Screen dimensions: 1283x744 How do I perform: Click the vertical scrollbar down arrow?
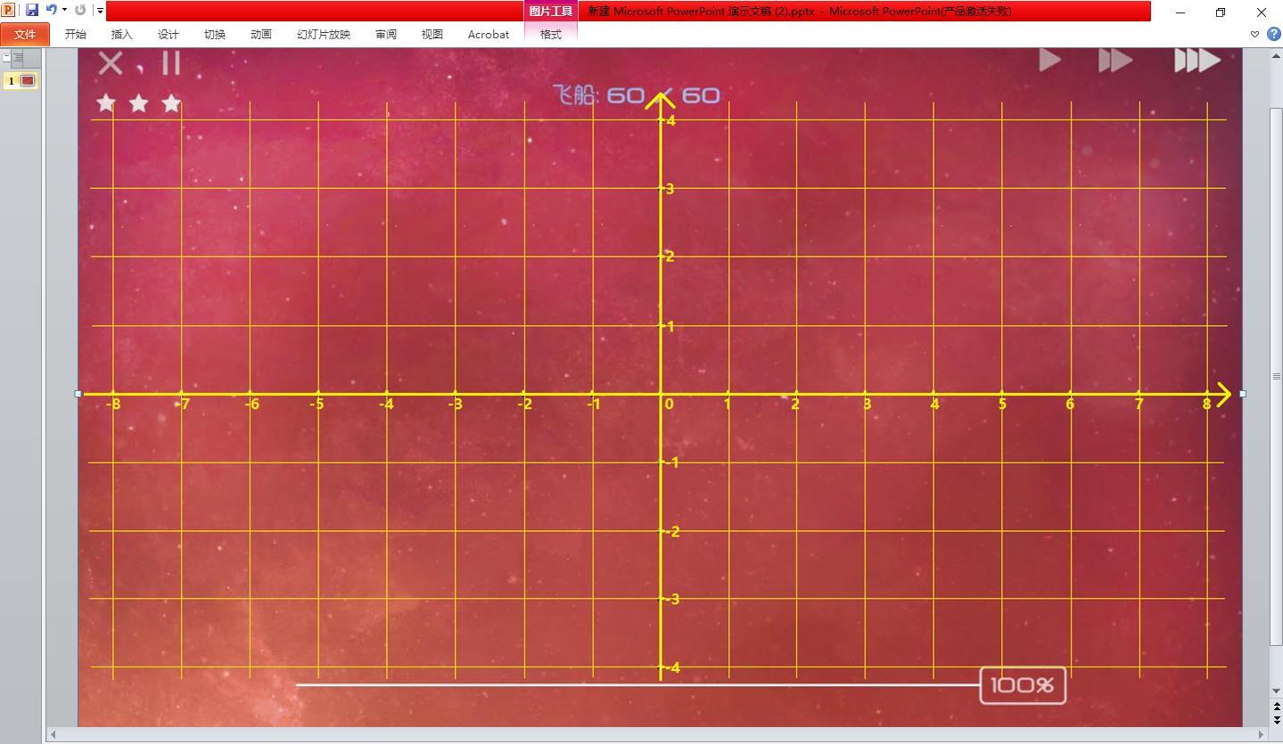click(x=1276, y=691)
